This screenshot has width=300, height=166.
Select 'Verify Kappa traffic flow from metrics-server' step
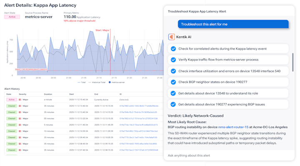click(228, 60)
